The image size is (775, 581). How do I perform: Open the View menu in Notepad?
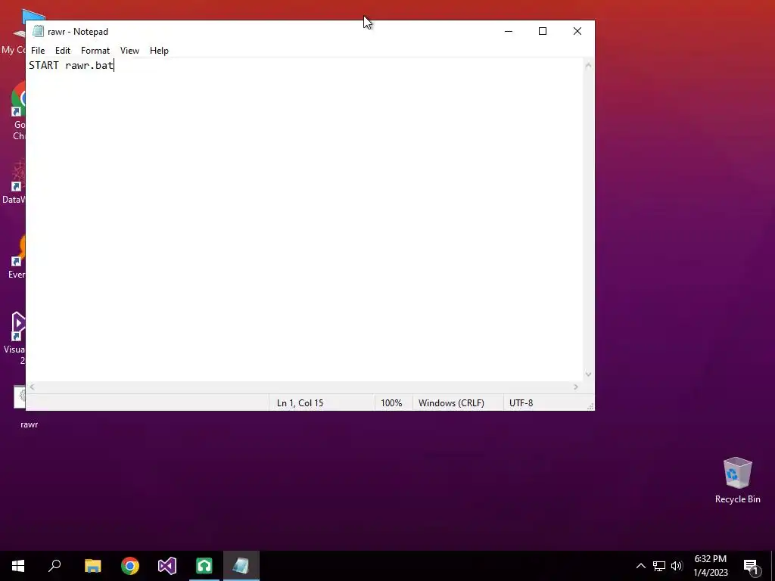coord(129,51)
